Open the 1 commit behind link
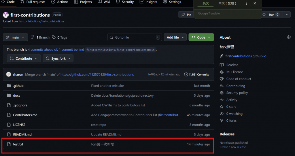This screenshot has width=295, height=156. [x=71, y=50]
